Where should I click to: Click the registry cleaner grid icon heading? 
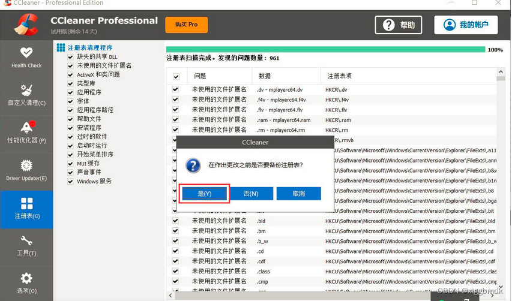(x=61, y=47)
